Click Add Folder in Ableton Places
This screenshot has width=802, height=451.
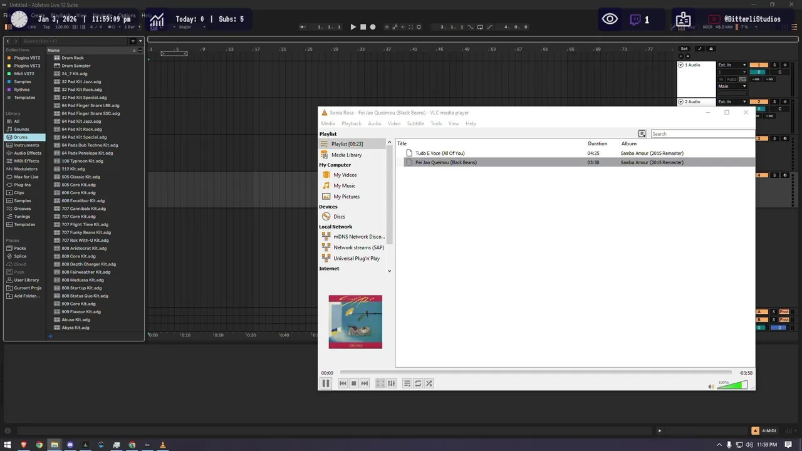[x=24, y=296]
